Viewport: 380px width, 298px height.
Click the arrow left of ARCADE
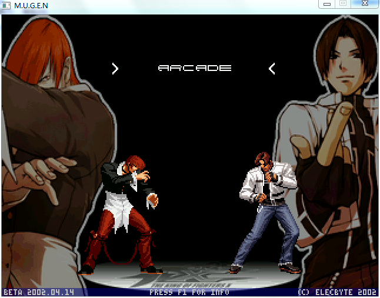115,69
